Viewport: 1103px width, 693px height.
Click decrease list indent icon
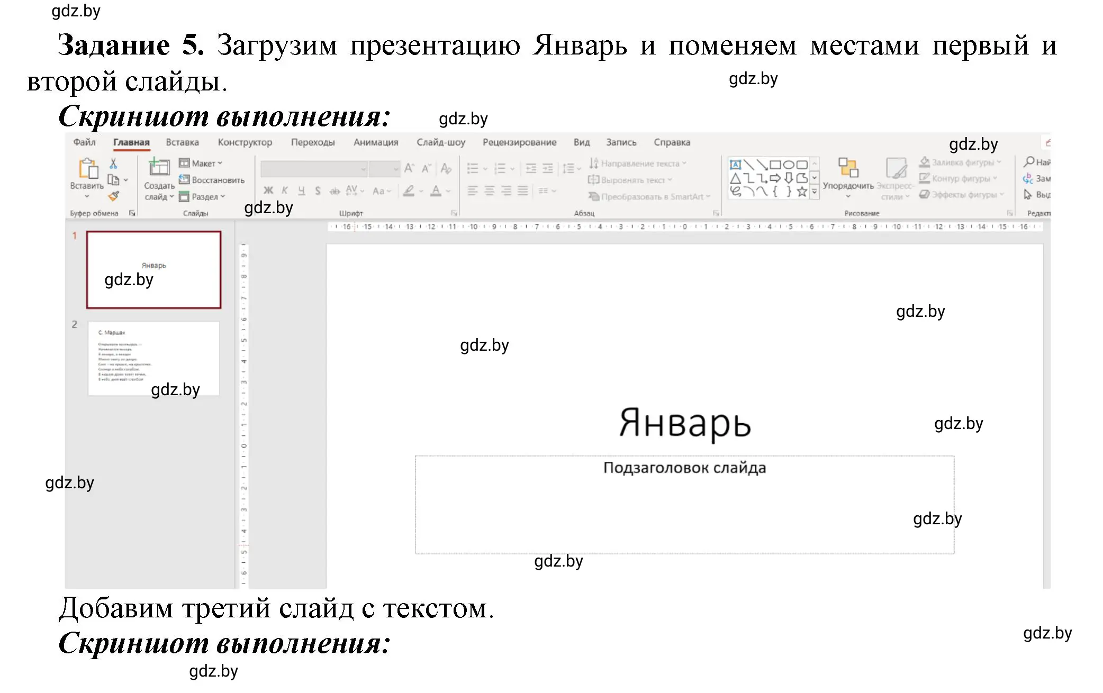(x=531, y=168)
